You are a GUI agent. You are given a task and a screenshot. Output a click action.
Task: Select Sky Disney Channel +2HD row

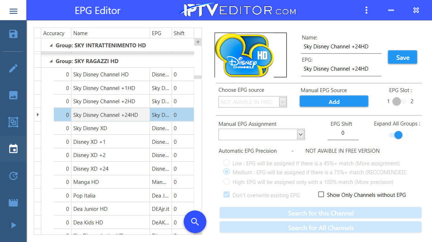pyautogui.click(x=124, y=101)
